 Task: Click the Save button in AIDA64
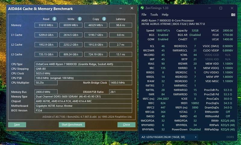click(x=17, y=125)
